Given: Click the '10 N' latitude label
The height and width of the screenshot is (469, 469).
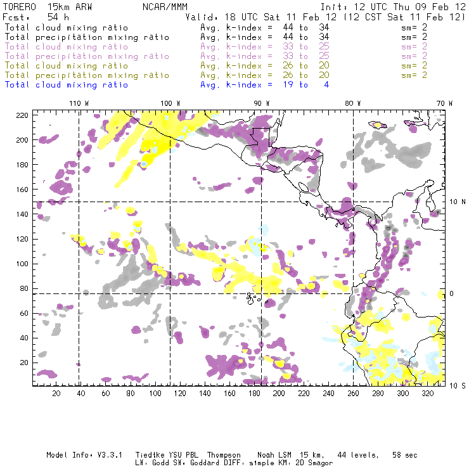Looking at the screenshot, I should tap(458, 202).
